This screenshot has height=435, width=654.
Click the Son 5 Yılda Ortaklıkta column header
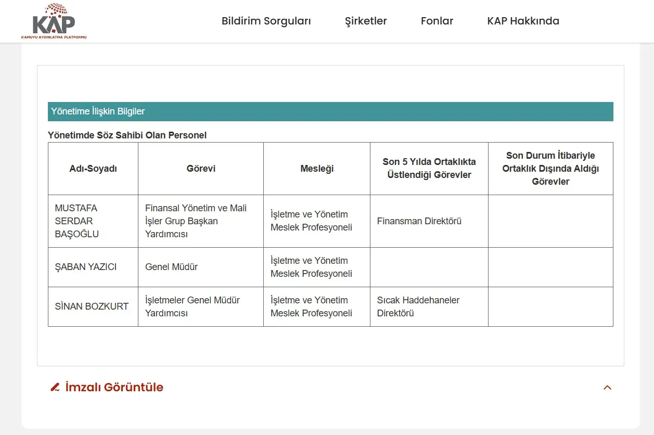point(429,169)
